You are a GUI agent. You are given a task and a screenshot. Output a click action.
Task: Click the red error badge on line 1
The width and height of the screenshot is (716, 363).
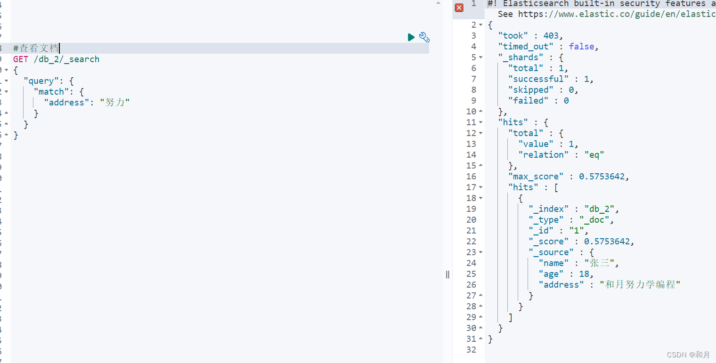[459, 8]
